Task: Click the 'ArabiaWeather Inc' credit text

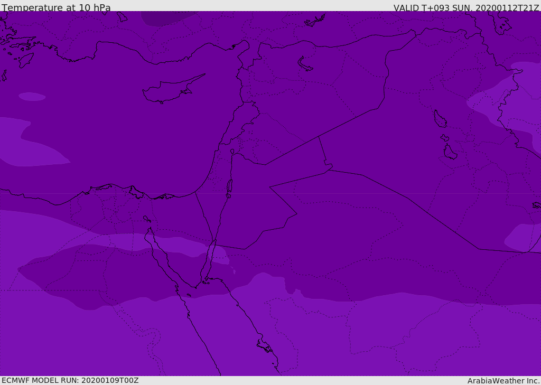Action: [503, 381]
